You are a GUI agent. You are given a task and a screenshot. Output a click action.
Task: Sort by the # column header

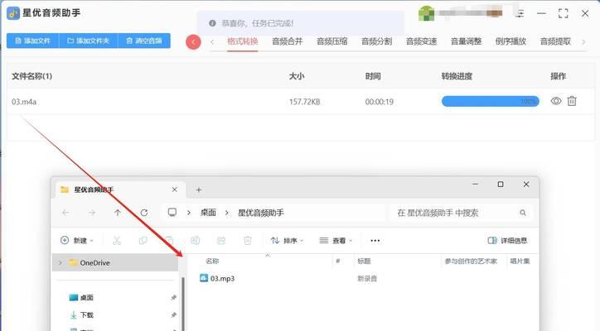pyautogui.click(x=337, y=261)
